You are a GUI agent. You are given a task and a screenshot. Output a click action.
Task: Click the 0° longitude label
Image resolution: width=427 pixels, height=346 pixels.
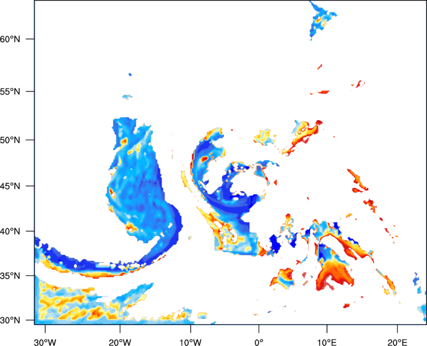click(x=259, y=342)
